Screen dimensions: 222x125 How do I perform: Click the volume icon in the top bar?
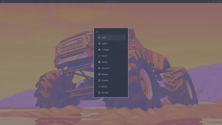pos(216,1)
